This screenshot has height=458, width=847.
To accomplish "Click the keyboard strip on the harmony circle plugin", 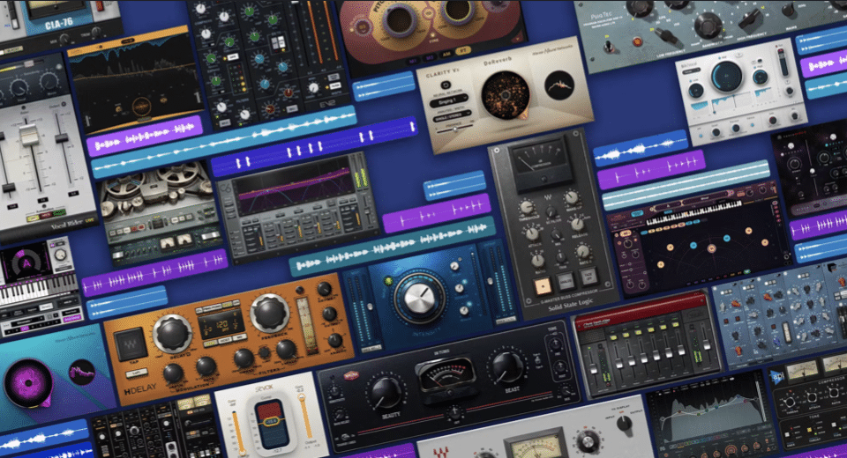I will pyautogui.click(x=694, y=213).
